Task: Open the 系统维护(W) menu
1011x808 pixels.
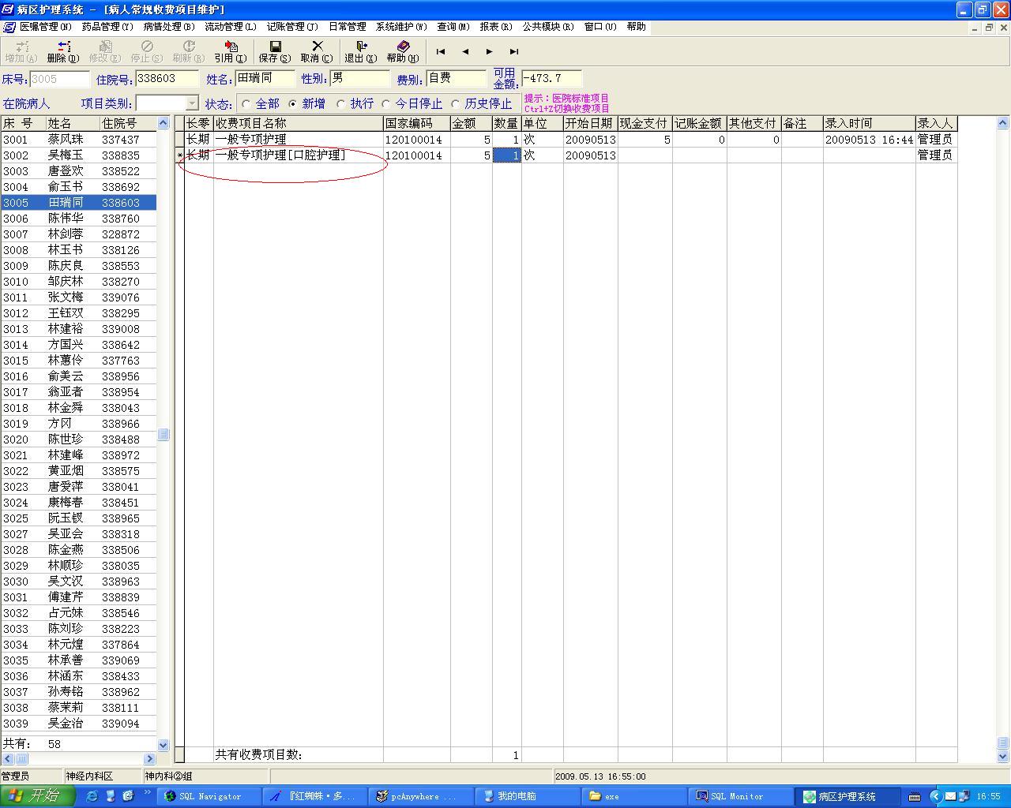Action: (x=401, y=27)
